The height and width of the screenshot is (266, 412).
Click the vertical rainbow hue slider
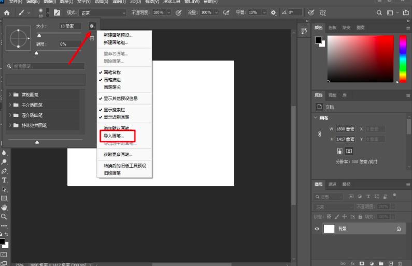(x=402, y=58)
